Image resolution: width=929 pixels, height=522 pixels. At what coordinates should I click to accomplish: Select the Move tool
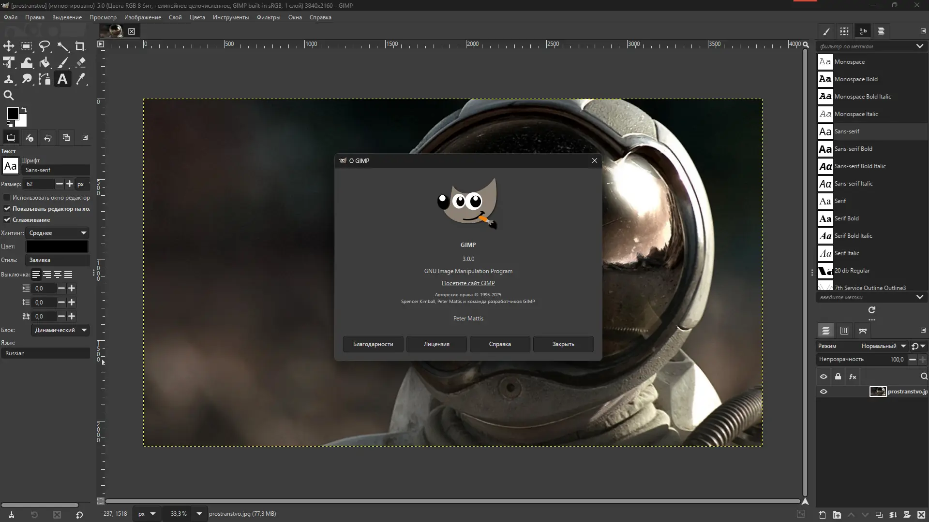tap(9, 46)
